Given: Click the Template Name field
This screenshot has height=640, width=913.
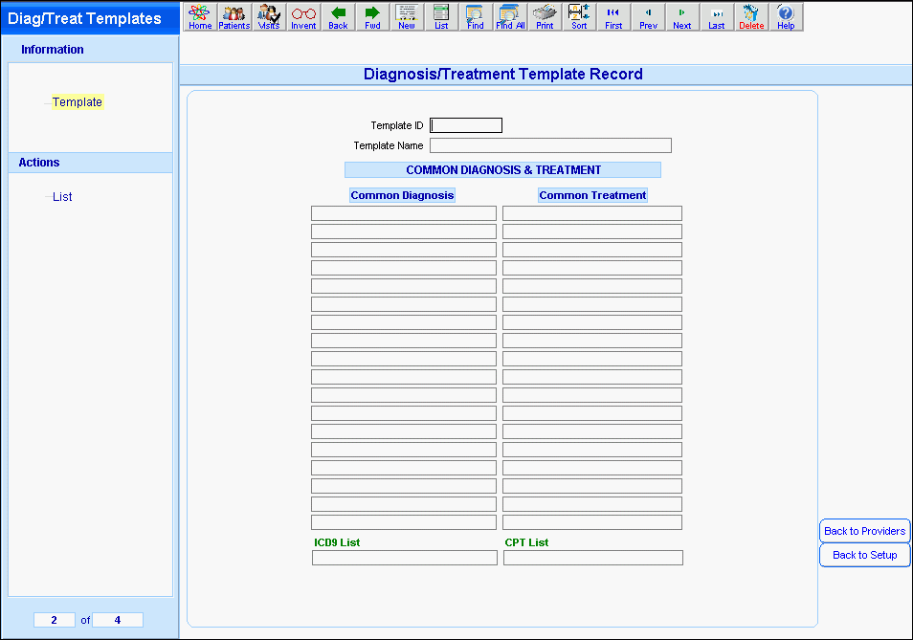Looking at the screenshot, I should pos(550,145).
